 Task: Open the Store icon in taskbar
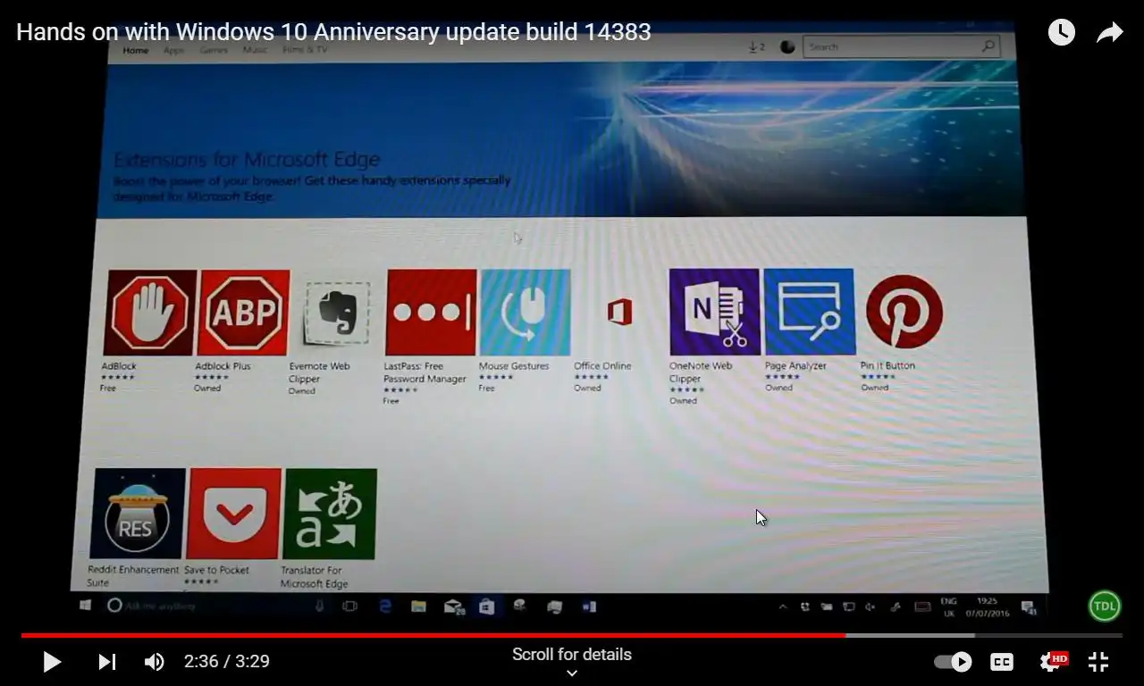click(x=486, y=607)
